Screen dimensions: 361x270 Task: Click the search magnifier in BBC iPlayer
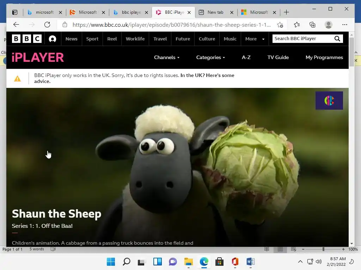pyautogui.click(x=337, y=39)
